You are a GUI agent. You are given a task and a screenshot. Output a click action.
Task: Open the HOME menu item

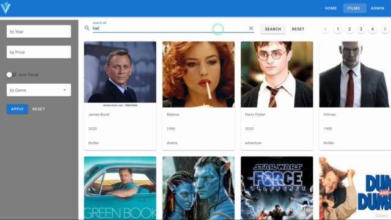click(x=331, y=8)
